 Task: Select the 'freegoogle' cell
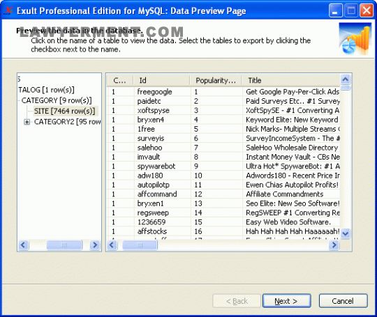[x=154, y=92]
